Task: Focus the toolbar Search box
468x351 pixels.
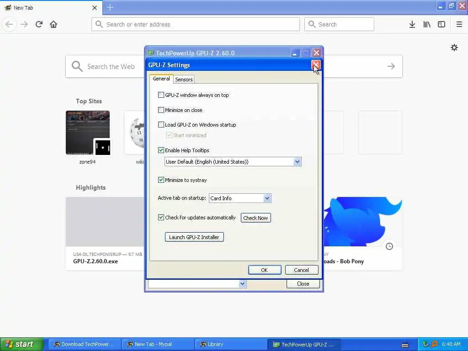Action: click(x=339, y=24)
